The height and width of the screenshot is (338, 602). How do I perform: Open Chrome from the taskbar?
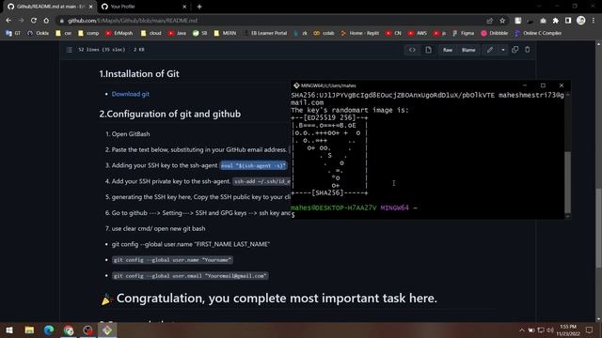(69, 330)
